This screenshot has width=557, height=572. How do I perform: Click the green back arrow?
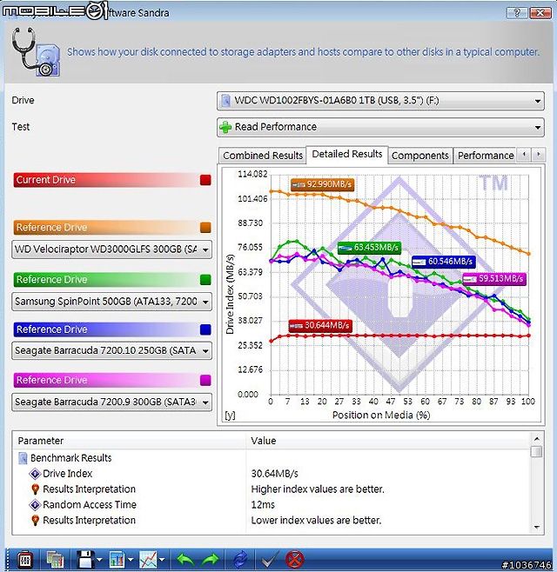coord(186,560)
